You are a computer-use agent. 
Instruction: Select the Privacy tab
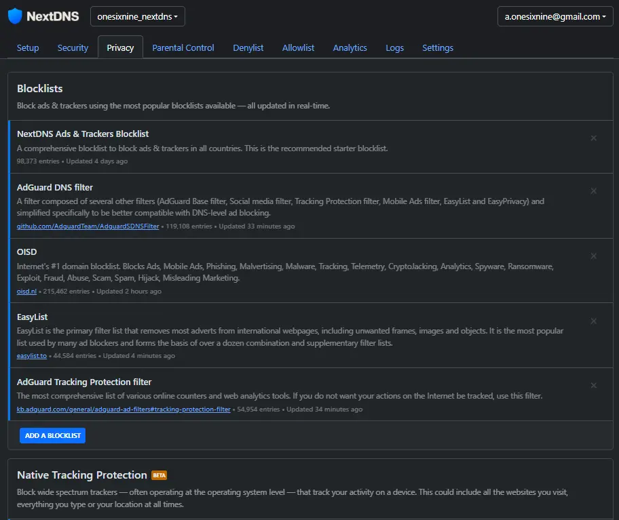[x=120, y=47]
